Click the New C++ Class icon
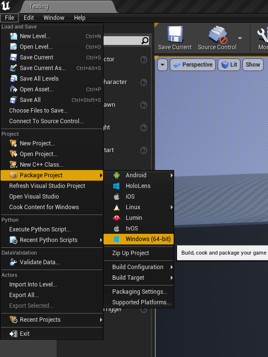The image size is (268, 357). tap(14, 165)
